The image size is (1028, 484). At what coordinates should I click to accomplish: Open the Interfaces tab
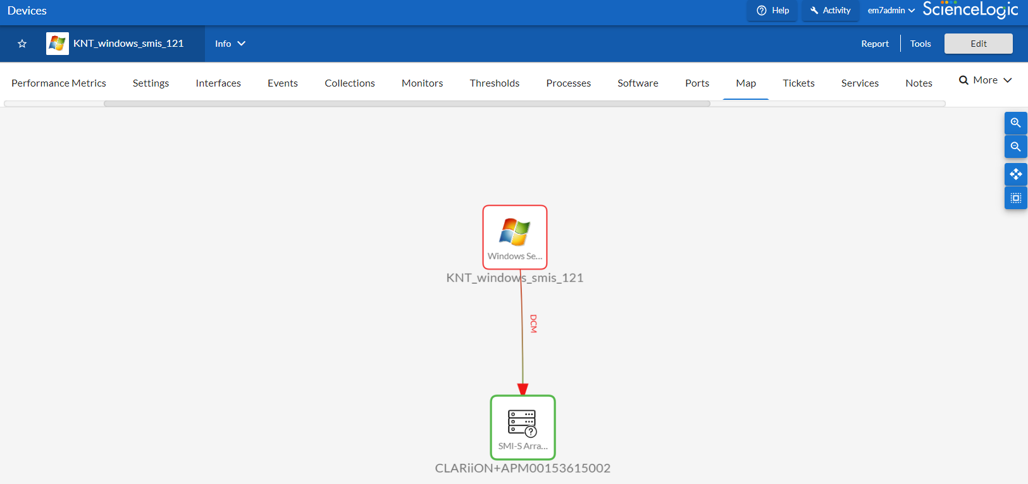[x=218, y=83]
